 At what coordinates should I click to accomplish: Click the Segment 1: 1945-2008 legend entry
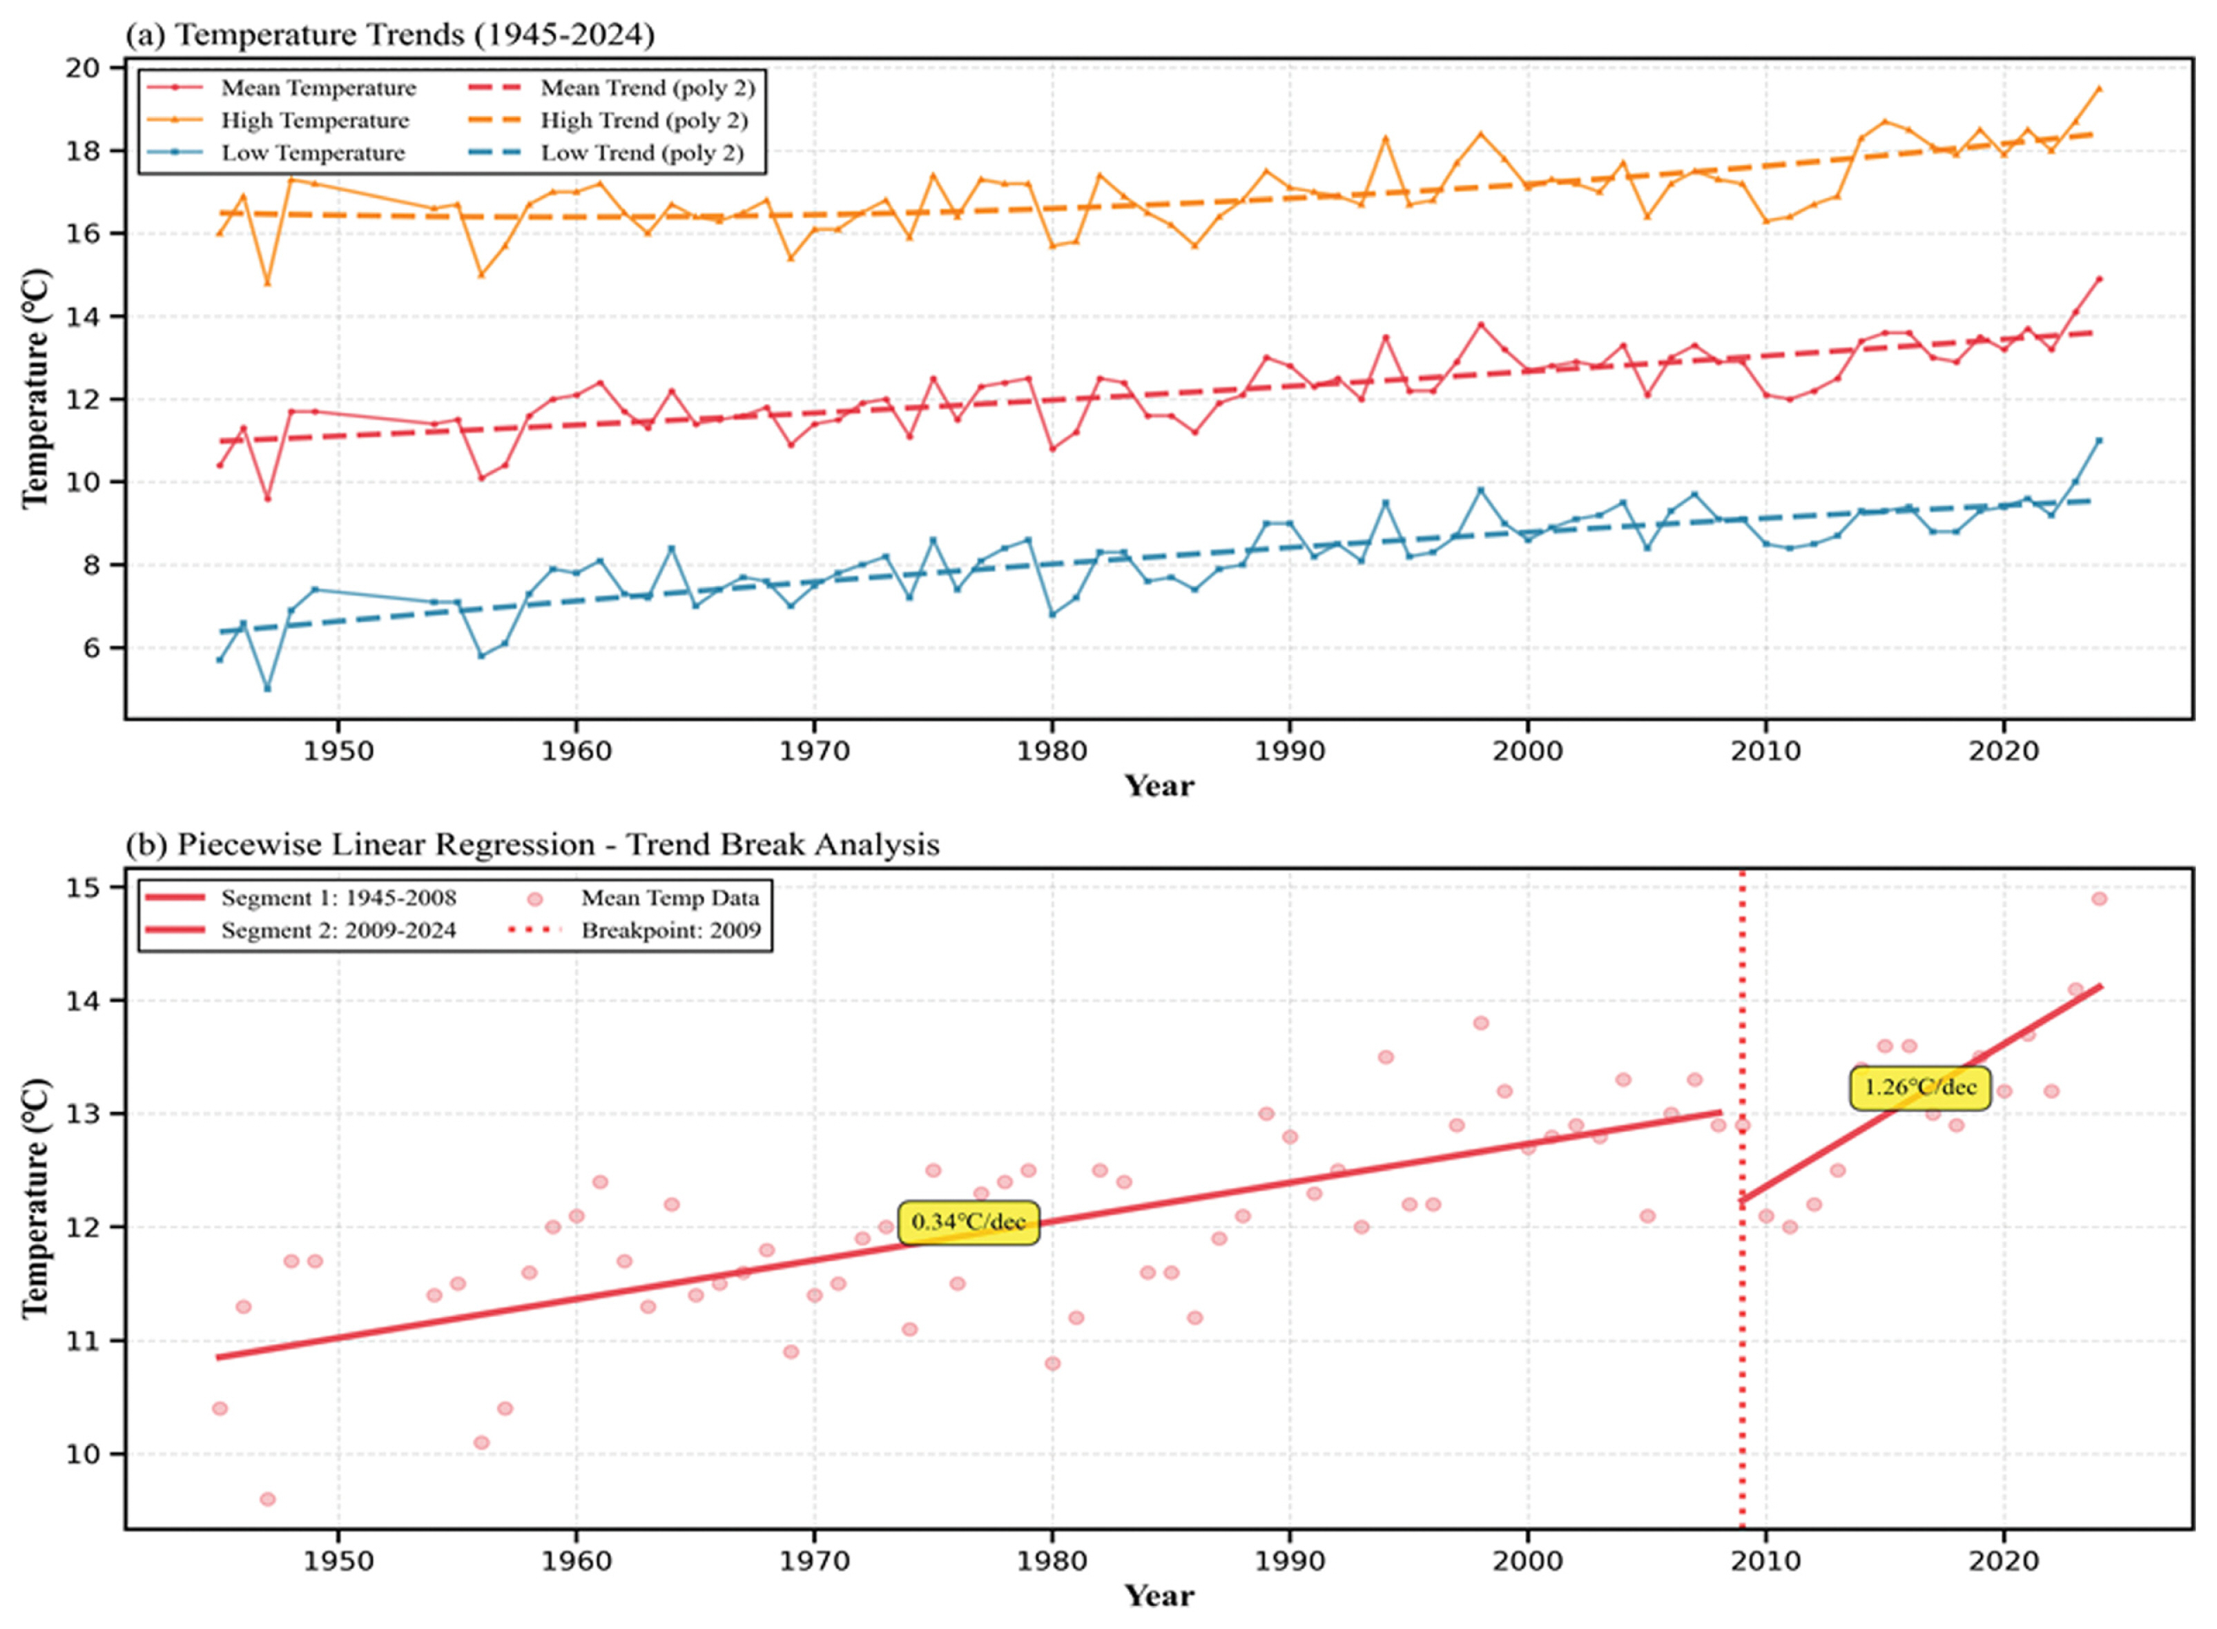(338, 898)
